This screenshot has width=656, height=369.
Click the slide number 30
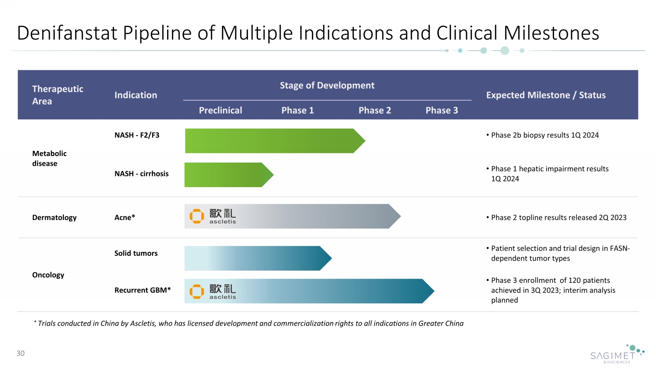tap(21, 353)
